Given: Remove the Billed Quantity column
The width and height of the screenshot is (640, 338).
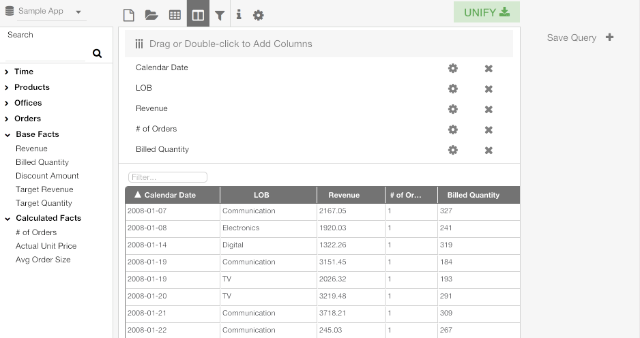Looking at the screenshot, I should tap(489, 150).
